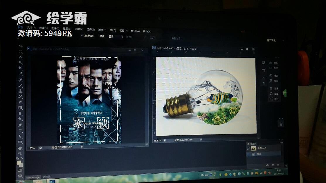
Task: Select the Healing Brush tool
Action: 20,80
